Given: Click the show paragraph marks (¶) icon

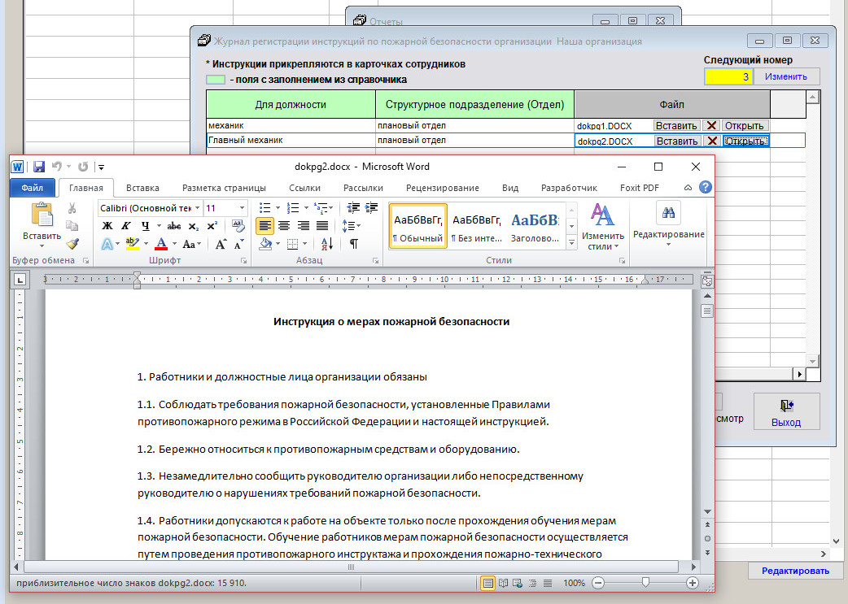Looking at the screenshot, I should (x=354, y=244).
